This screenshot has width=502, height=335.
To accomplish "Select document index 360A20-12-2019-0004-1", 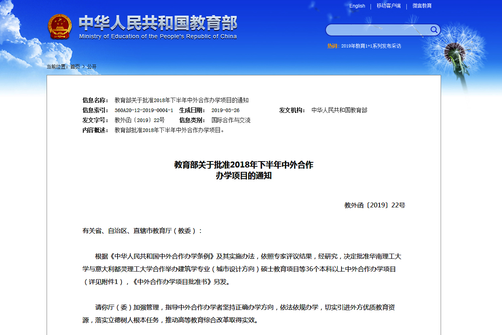I will pos(144,110).
